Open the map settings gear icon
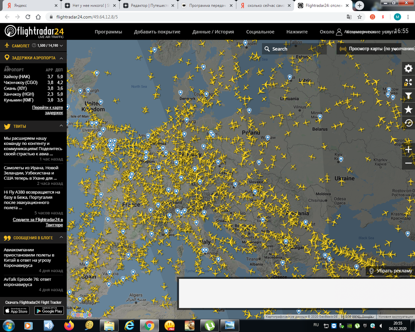Image resolution: width=415 pixels, height=332 pixels. pos(408,68)
